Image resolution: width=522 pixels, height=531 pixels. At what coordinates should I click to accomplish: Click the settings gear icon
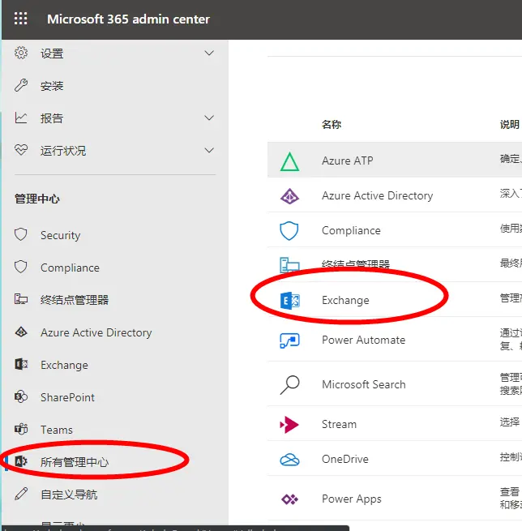(x=21, y=53)
